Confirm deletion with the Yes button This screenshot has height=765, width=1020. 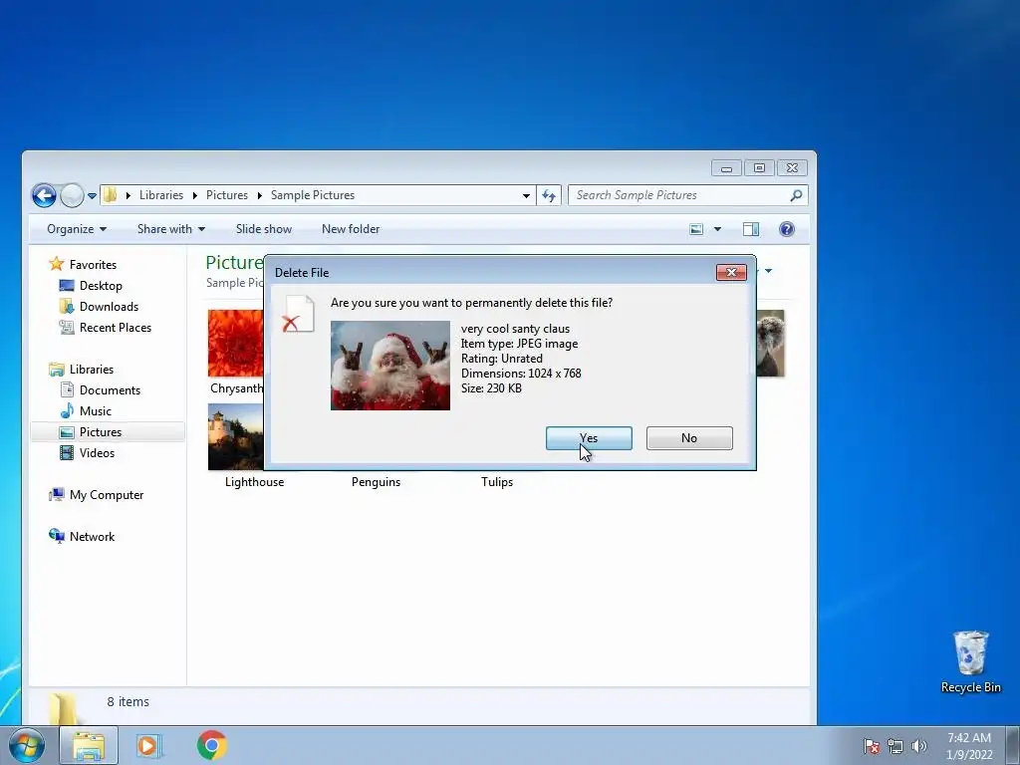pos(589,438)
